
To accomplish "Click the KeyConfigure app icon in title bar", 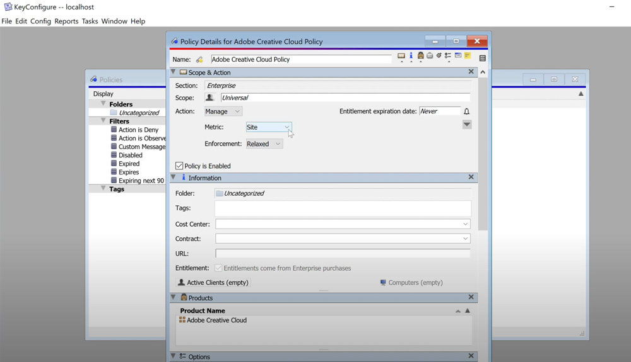I will 8,7.
